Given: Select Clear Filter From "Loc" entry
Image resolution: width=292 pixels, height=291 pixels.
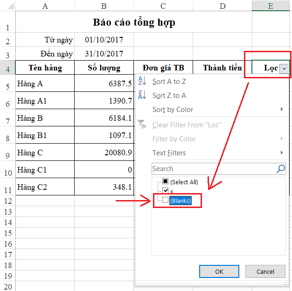Looking at the screenshot, I should 187,125.
